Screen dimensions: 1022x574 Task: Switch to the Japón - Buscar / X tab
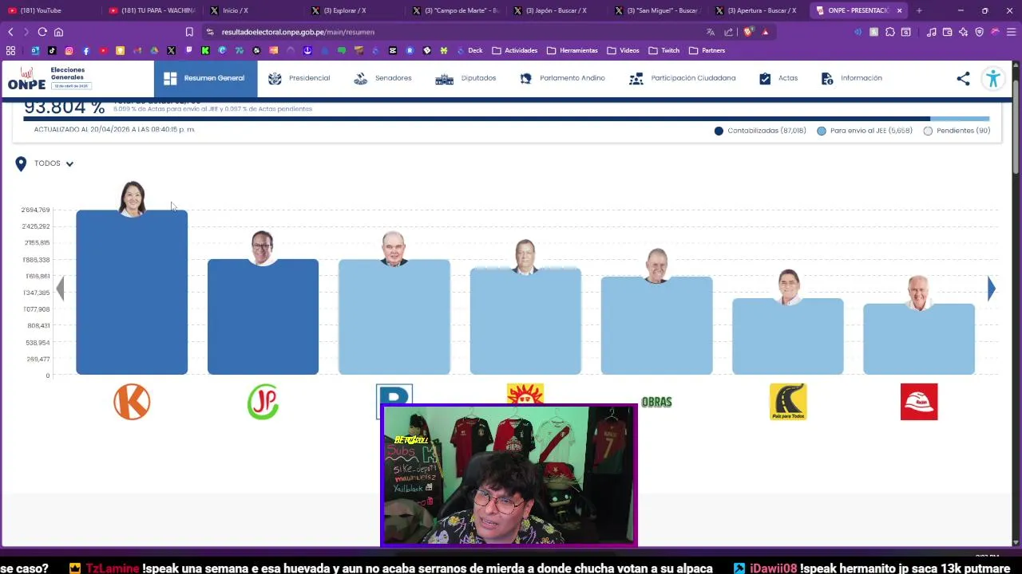(557, 10)
